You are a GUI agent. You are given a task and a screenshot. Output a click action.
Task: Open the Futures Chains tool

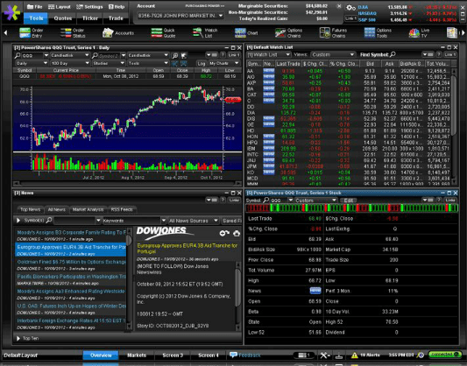(333, 32)
